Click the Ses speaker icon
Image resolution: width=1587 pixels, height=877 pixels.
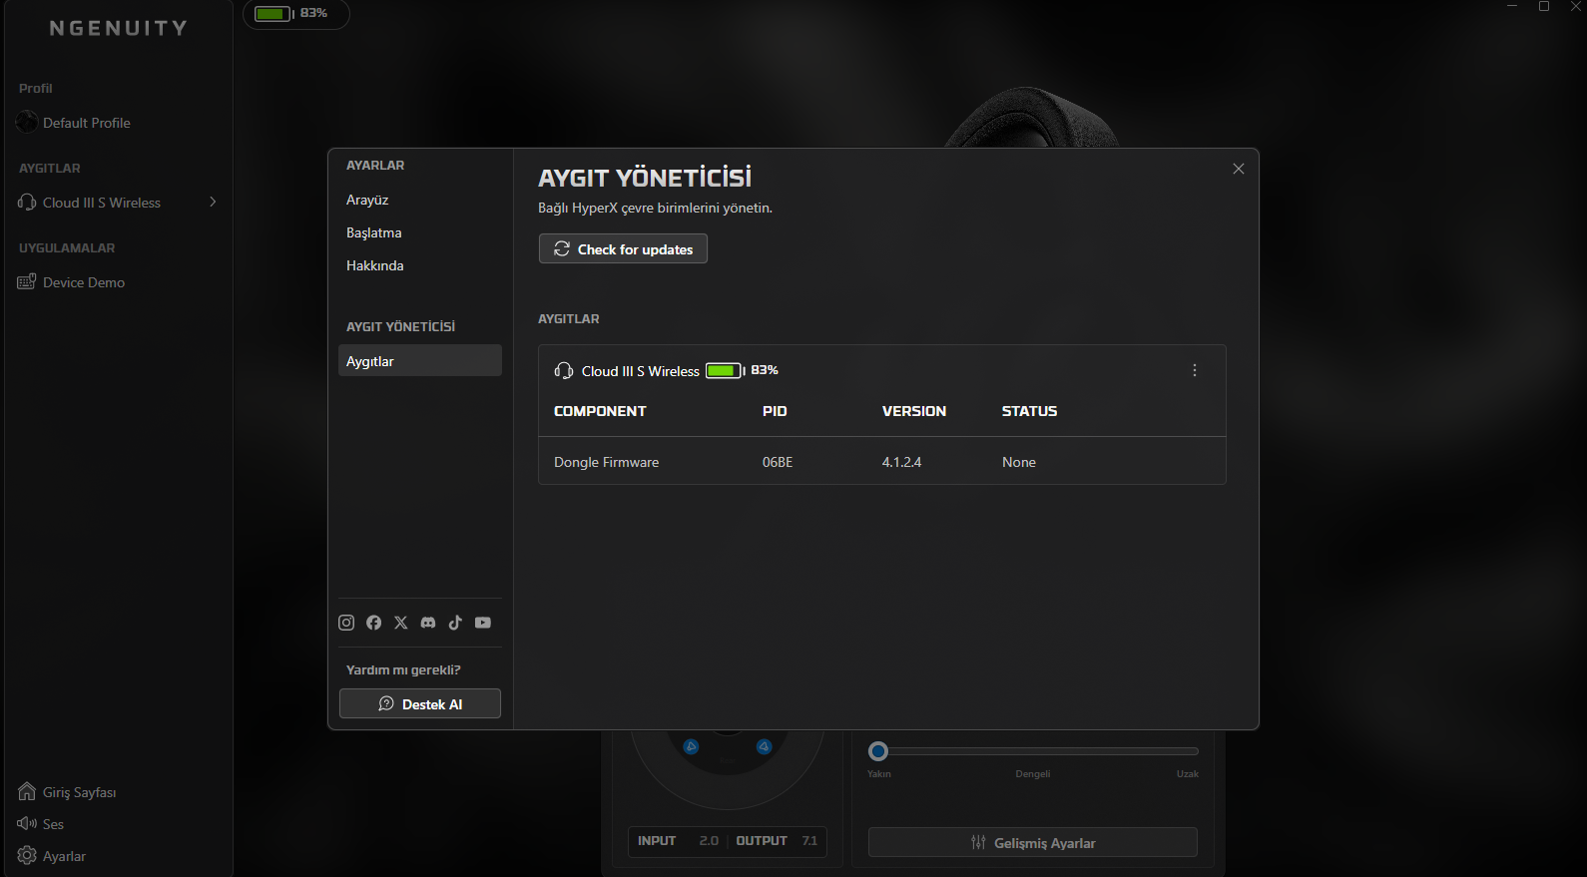pyautogui.click(x=27, y=824)
